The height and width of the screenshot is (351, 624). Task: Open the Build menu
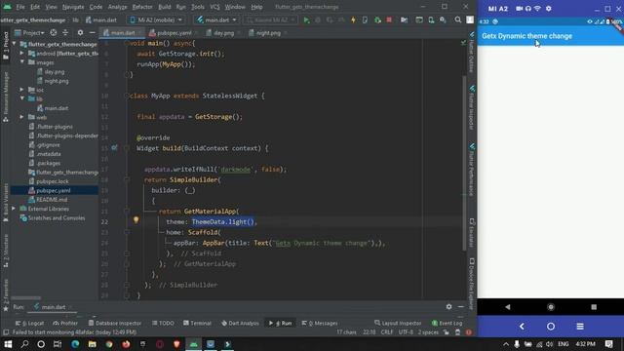point(165,7)
